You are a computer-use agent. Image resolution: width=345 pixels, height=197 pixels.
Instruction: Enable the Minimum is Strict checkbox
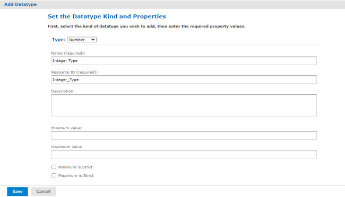54,167
